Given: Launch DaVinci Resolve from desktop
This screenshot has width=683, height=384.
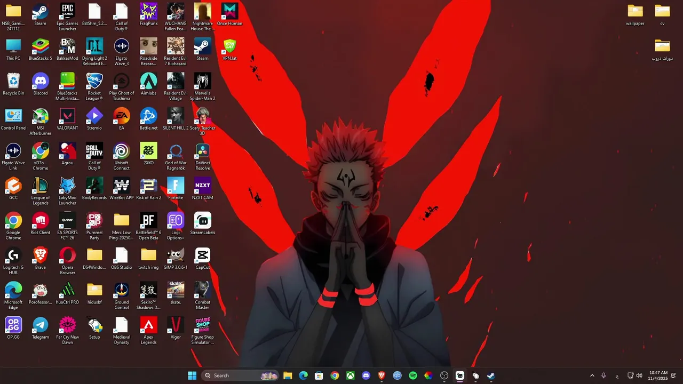Looking at the screenshot, I should pos(203,156).
